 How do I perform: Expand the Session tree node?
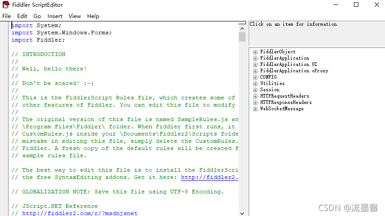(x=255, y=90)
